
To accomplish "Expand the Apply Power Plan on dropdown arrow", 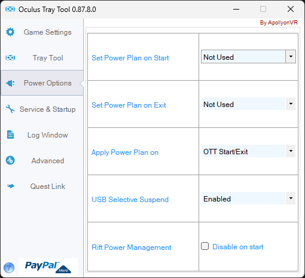I will click(x=291, y=151).
